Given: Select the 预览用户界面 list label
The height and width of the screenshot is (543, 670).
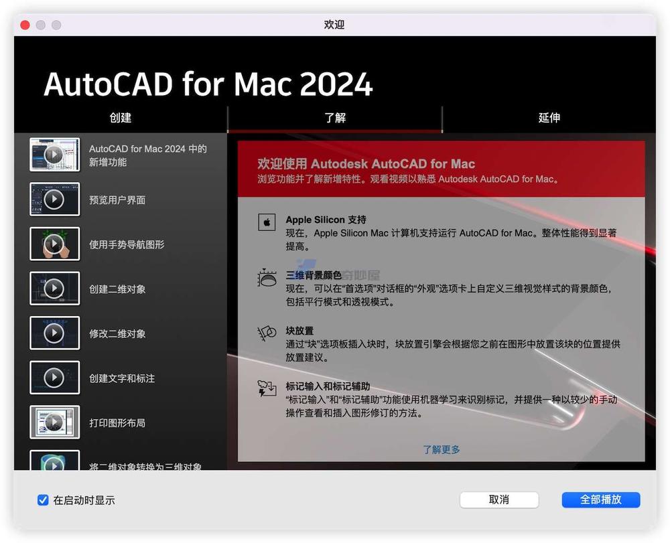Looking at the screenshot, I should pos(117,200).
